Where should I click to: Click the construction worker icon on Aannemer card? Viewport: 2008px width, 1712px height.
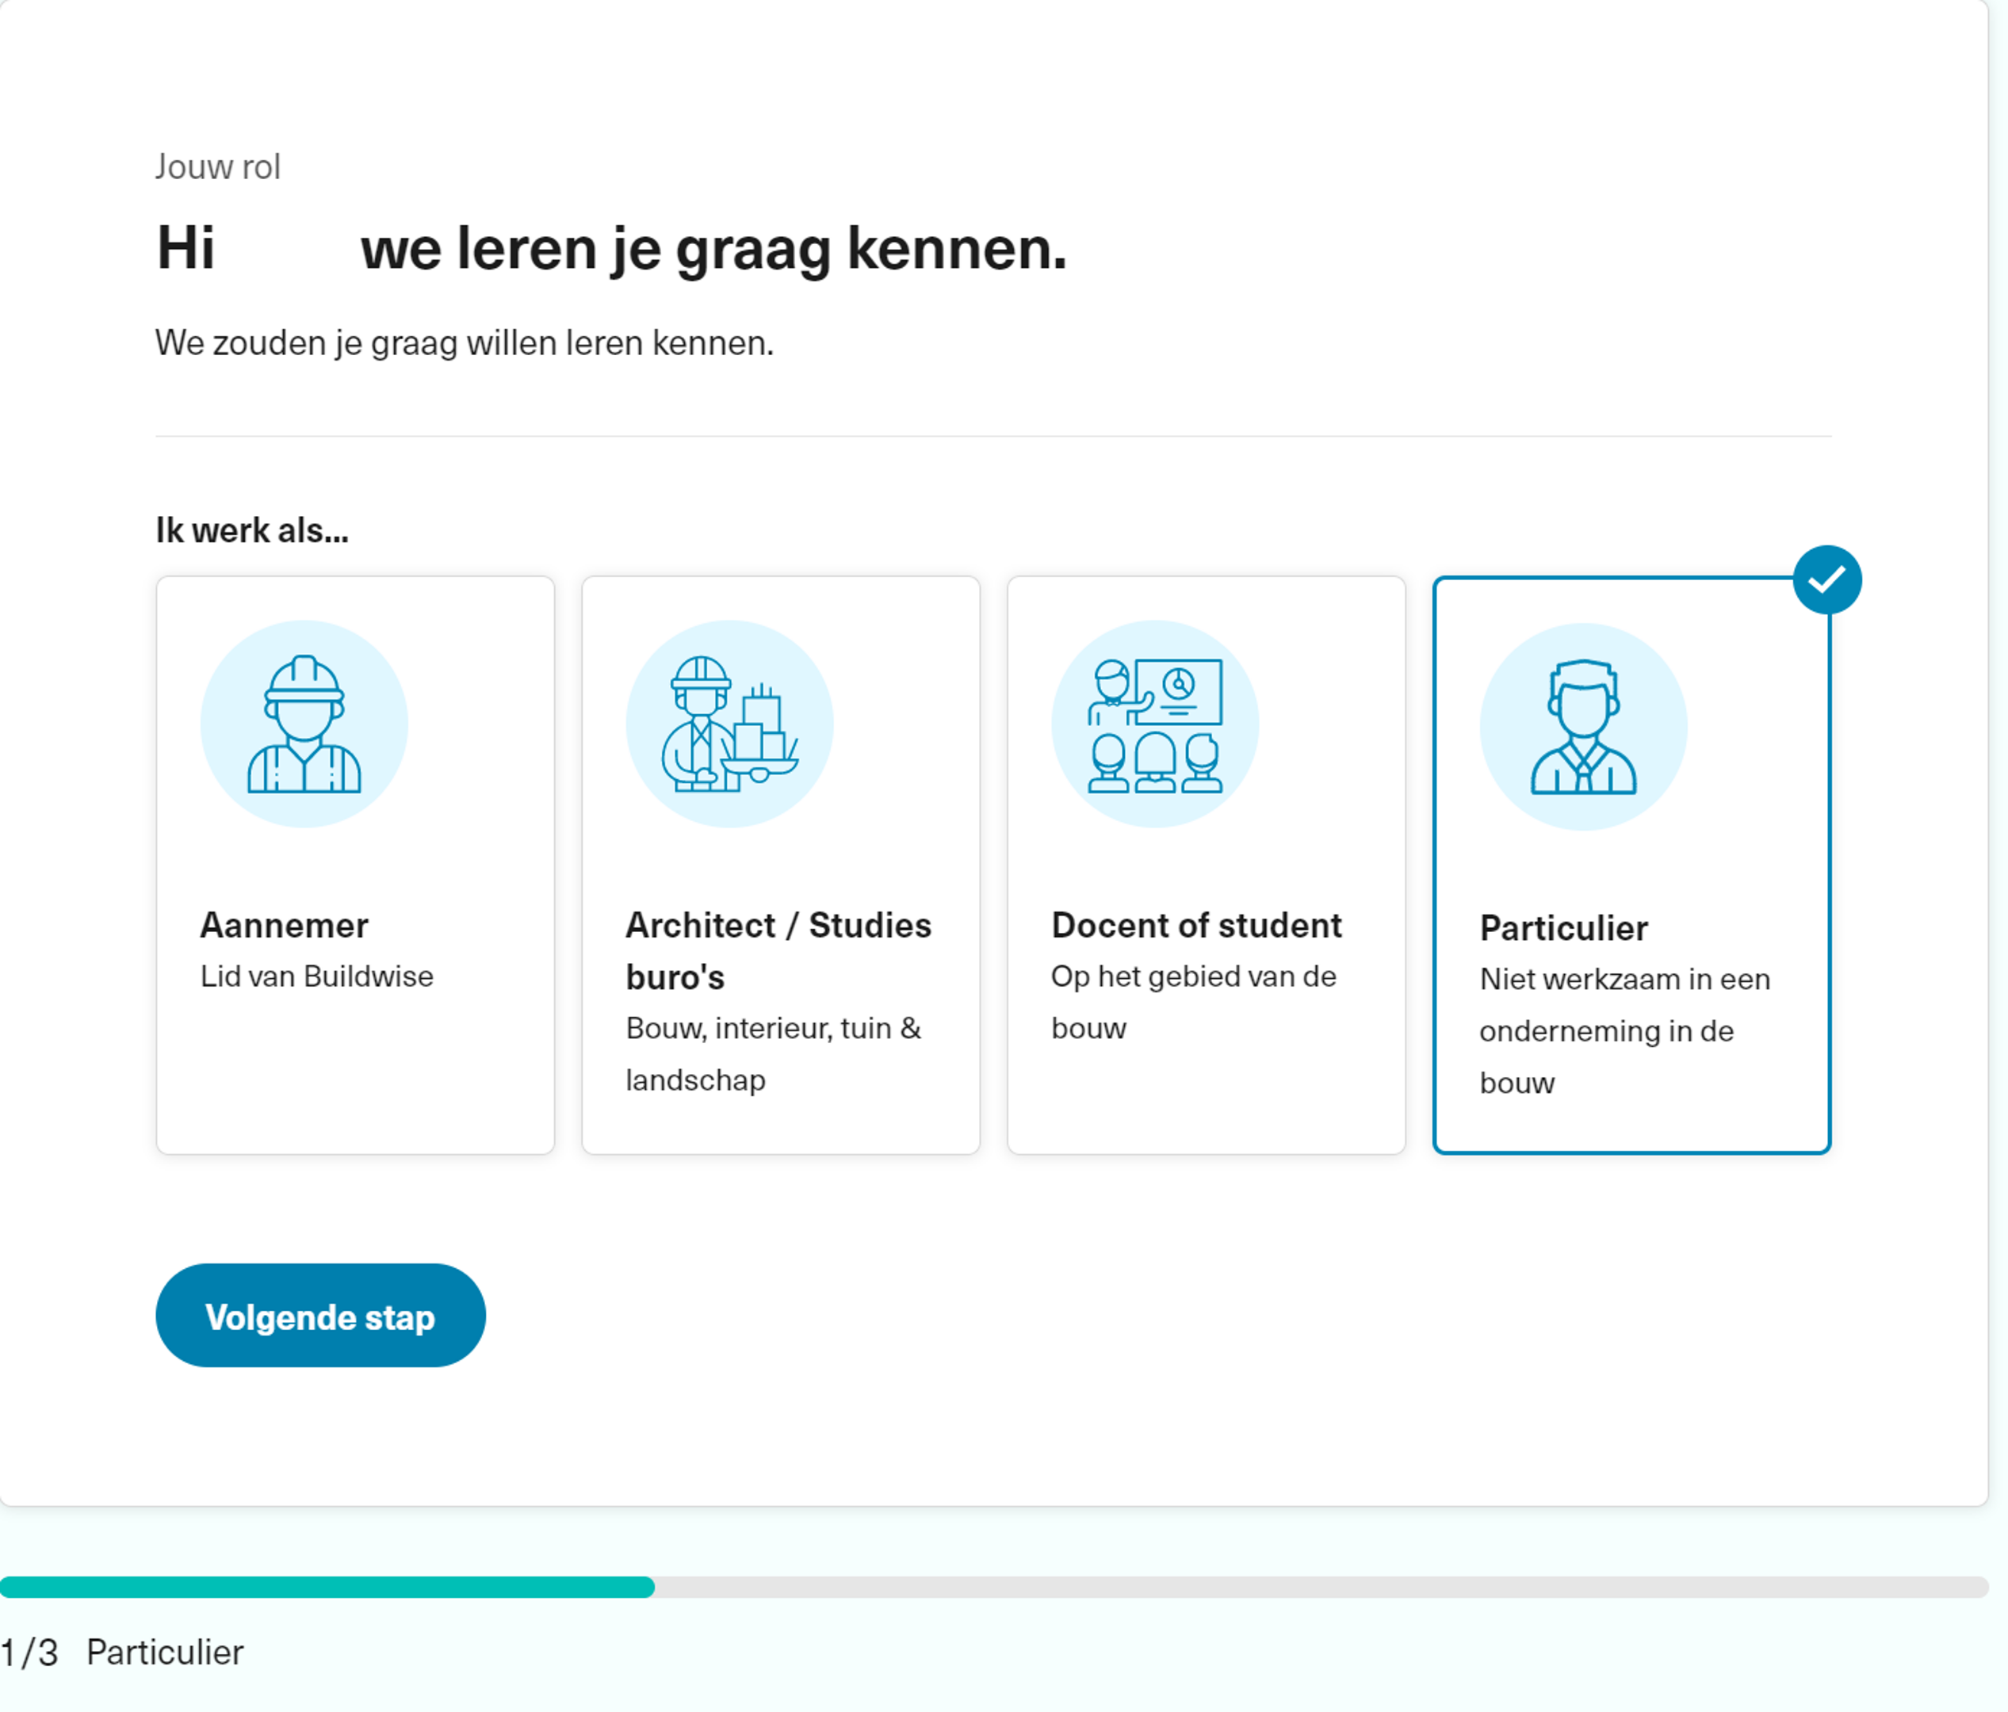point(304,722)
